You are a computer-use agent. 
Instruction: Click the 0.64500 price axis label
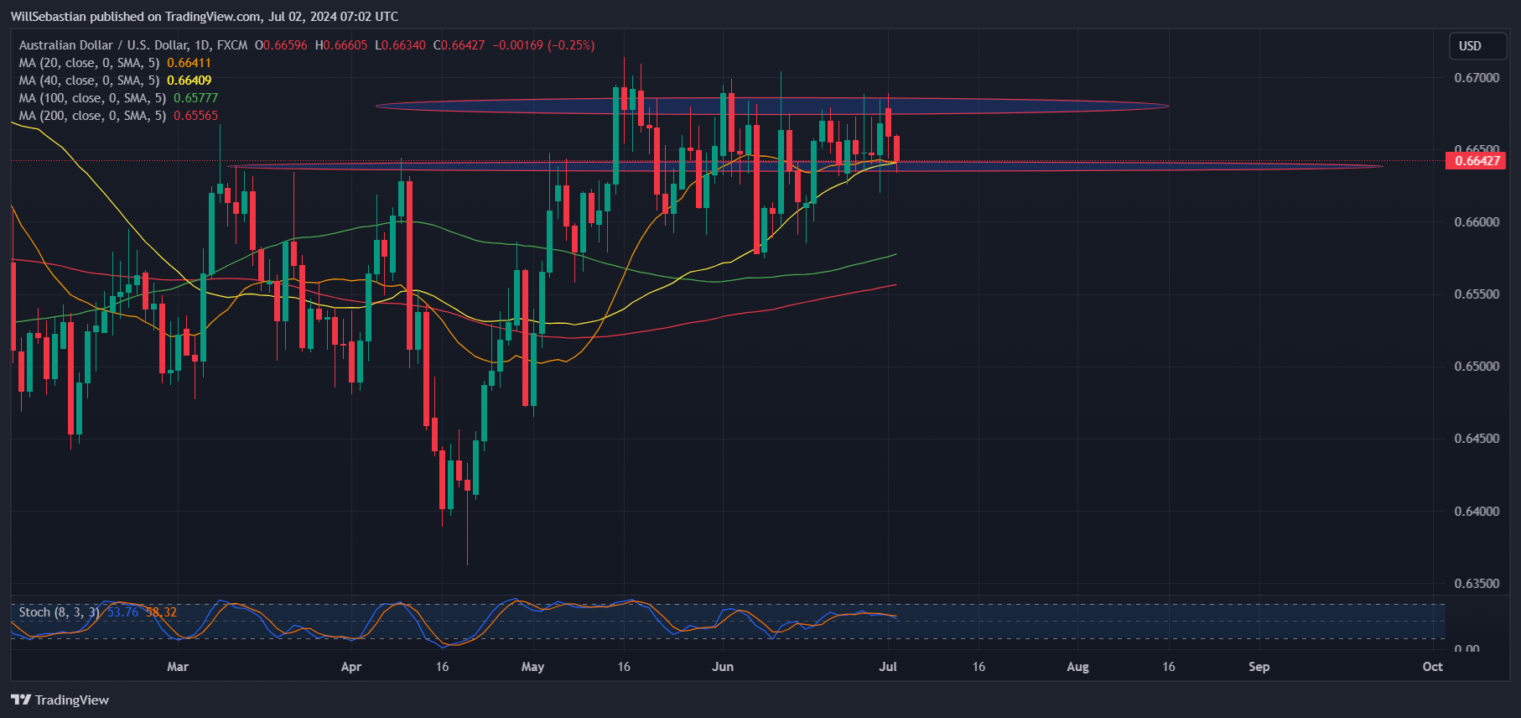1477,439
